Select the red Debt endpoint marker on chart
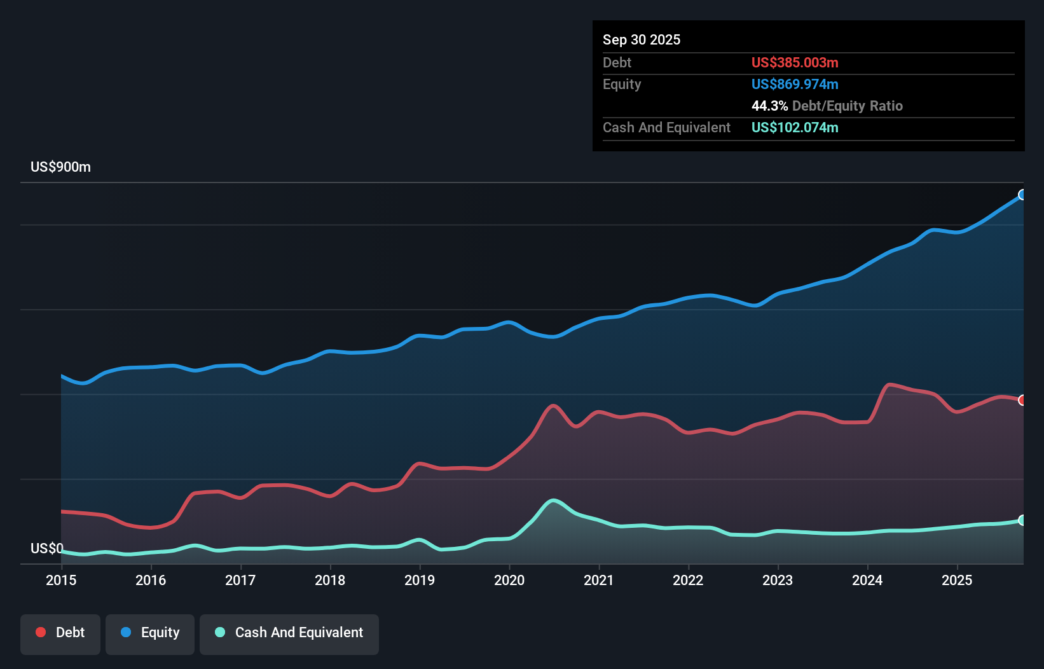Screen dimensions: 1044x669 click(x=1022, y=401)
